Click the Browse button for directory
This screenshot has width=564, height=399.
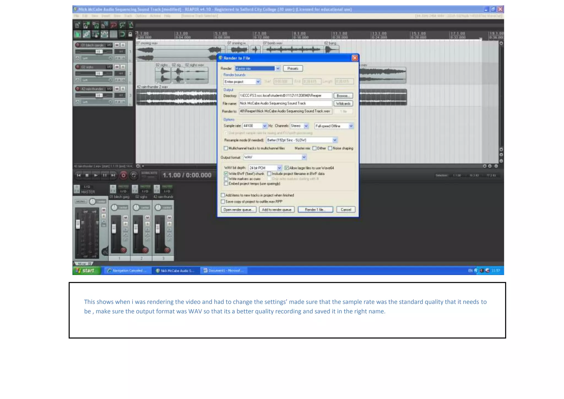point(343,96)
